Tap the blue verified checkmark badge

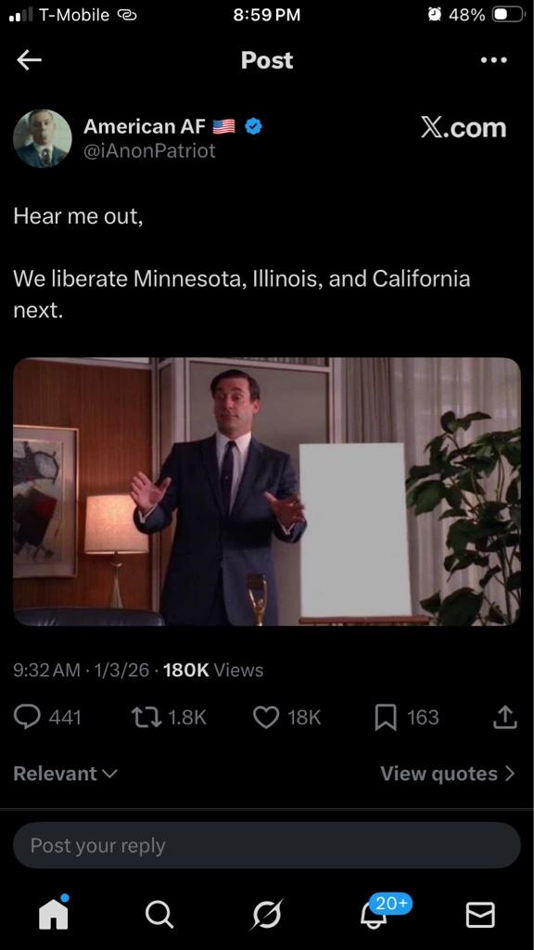(x=254, y=126)
